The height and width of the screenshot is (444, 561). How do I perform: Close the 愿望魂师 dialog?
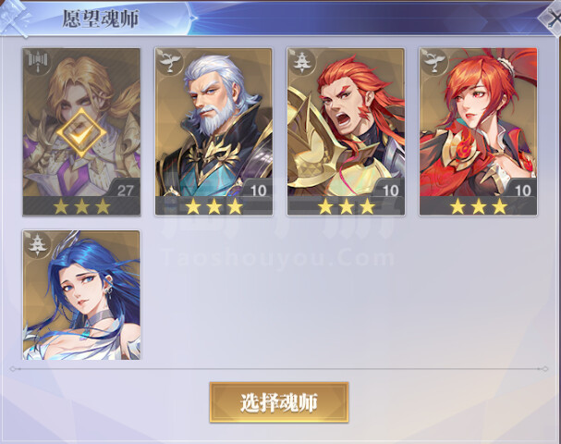[552, 18]
